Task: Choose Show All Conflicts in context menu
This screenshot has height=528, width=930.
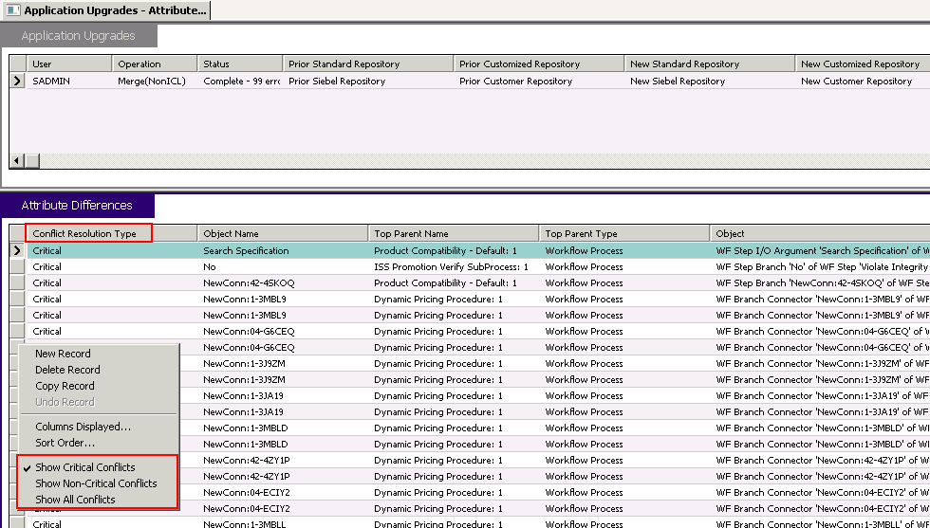Action: coord(75,500)
